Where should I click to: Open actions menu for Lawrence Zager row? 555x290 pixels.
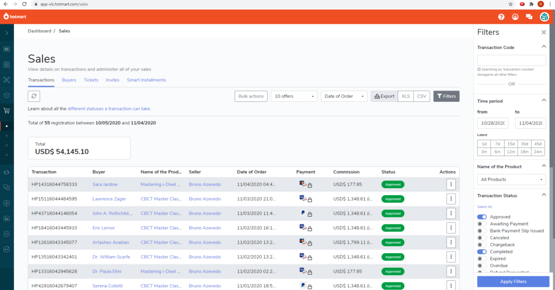coord(451,198)
